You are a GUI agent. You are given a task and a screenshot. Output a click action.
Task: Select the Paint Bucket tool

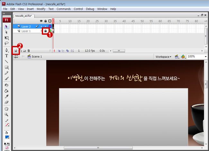tap(6, 91)
